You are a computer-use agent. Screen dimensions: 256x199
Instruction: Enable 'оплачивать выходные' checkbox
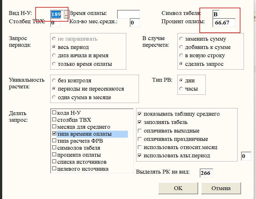click(140, 131)
